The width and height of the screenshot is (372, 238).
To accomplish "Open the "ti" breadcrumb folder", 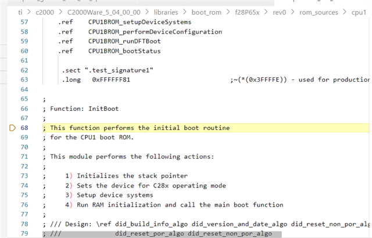I will click(21, 12).
